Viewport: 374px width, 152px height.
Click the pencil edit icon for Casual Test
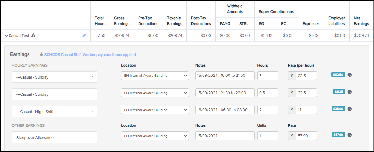84,36
